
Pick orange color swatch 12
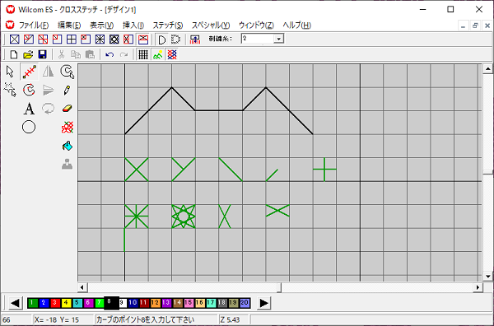pyautogui.click(x=155, y=303)
